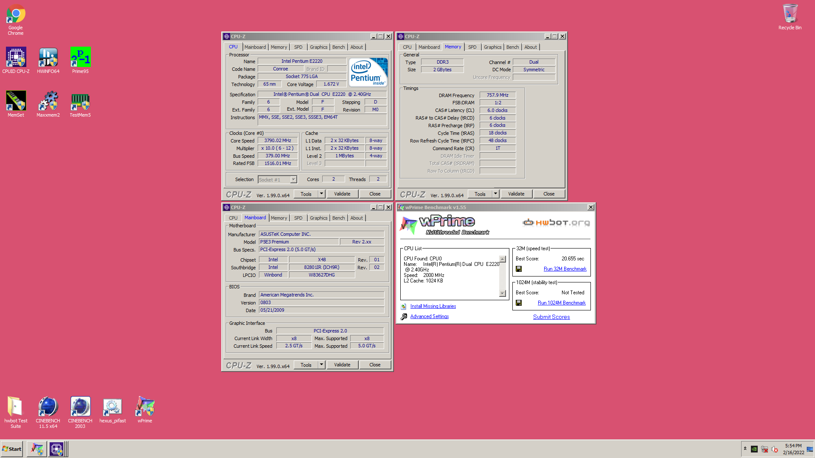Open hexus_pifast shortcut
The height and width of the screenshot is (458, 815).
[x=112, y=410]
